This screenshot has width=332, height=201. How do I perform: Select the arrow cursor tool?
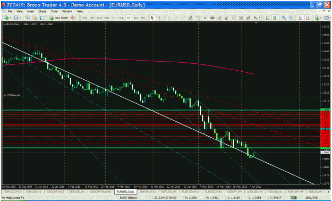(x=152, y=18)
